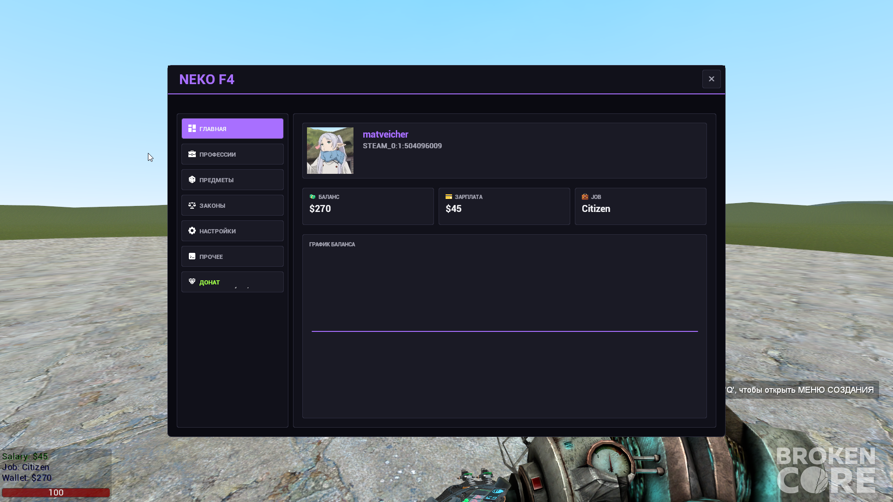Click the purple balance graph line
The width and height of the screenshot is (893, 502).
click(505, 331)
